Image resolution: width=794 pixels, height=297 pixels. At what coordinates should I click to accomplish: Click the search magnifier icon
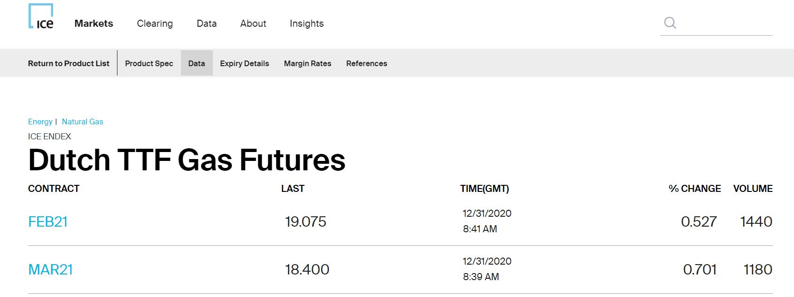670,23
